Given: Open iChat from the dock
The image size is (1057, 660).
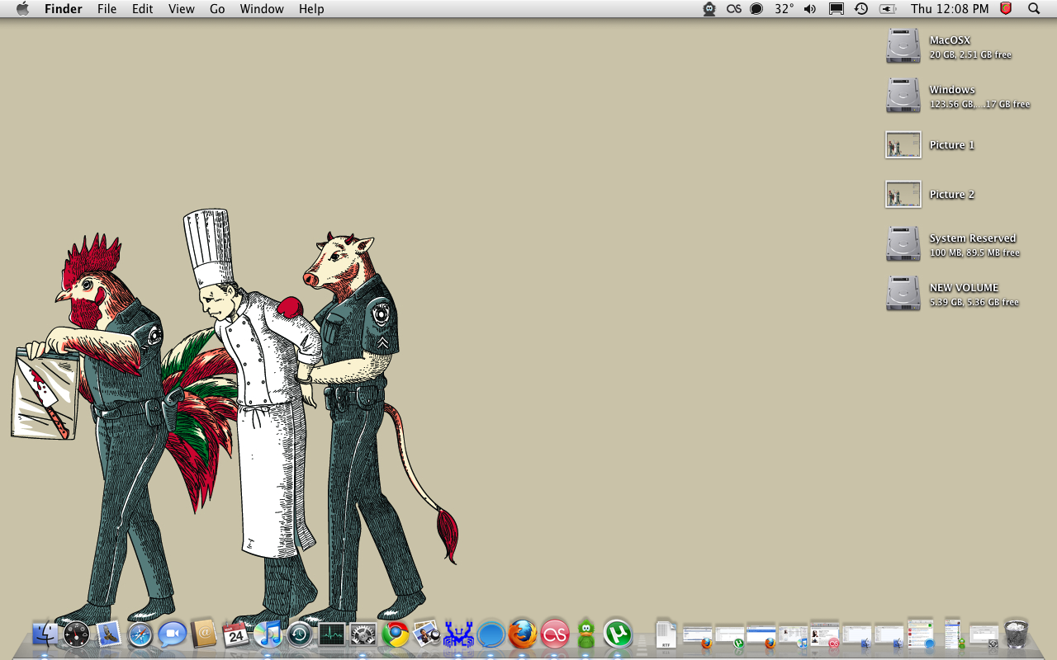Looking at the screenshot, I should 172,634.
